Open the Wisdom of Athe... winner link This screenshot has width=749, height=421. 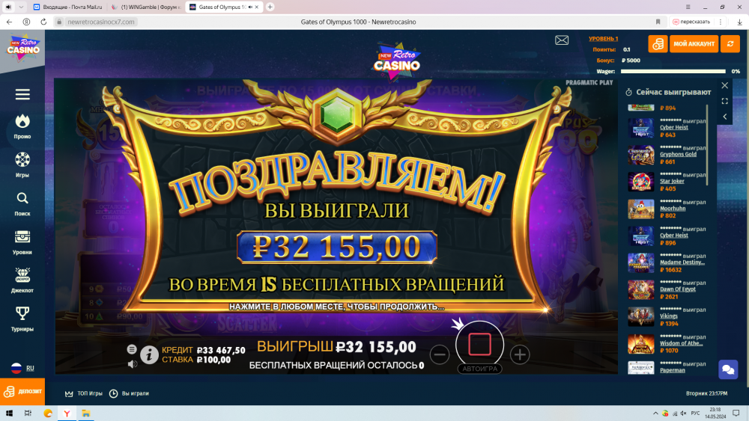point(681,343)
